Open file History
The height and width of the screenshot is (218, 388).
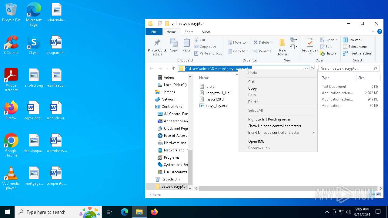coord(328,53)
